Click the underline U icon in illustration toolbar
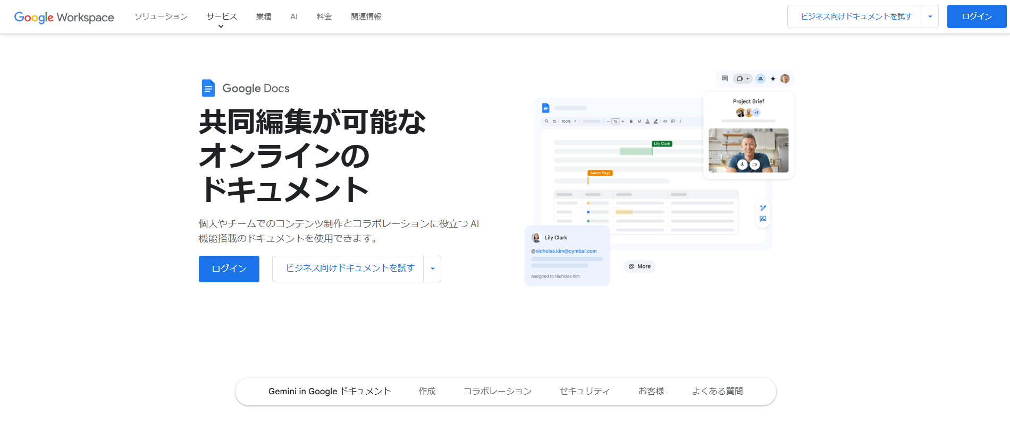The width and height of the screenshot is (1010, 433). (639, 121)
